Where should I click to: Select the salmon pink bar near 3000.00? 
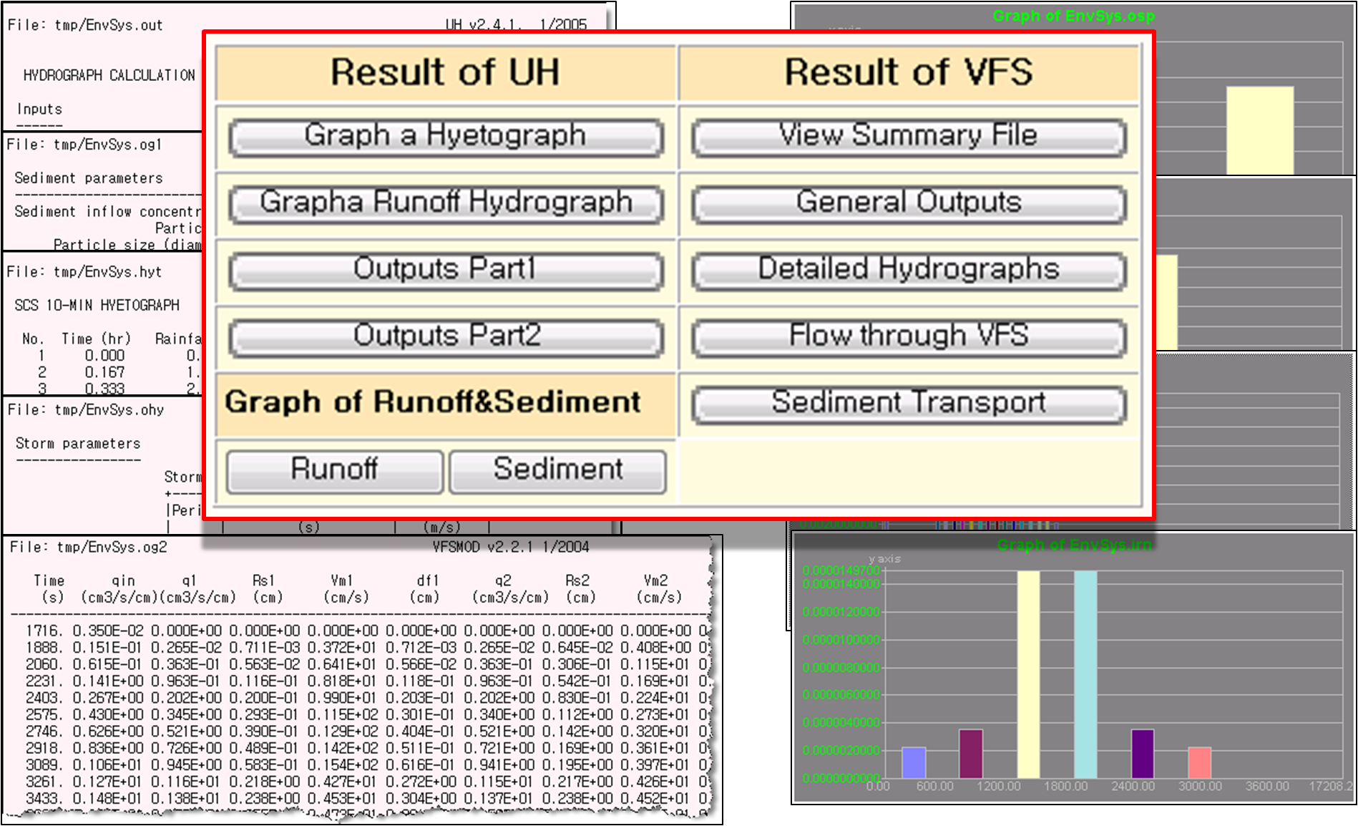(1199, 763)
